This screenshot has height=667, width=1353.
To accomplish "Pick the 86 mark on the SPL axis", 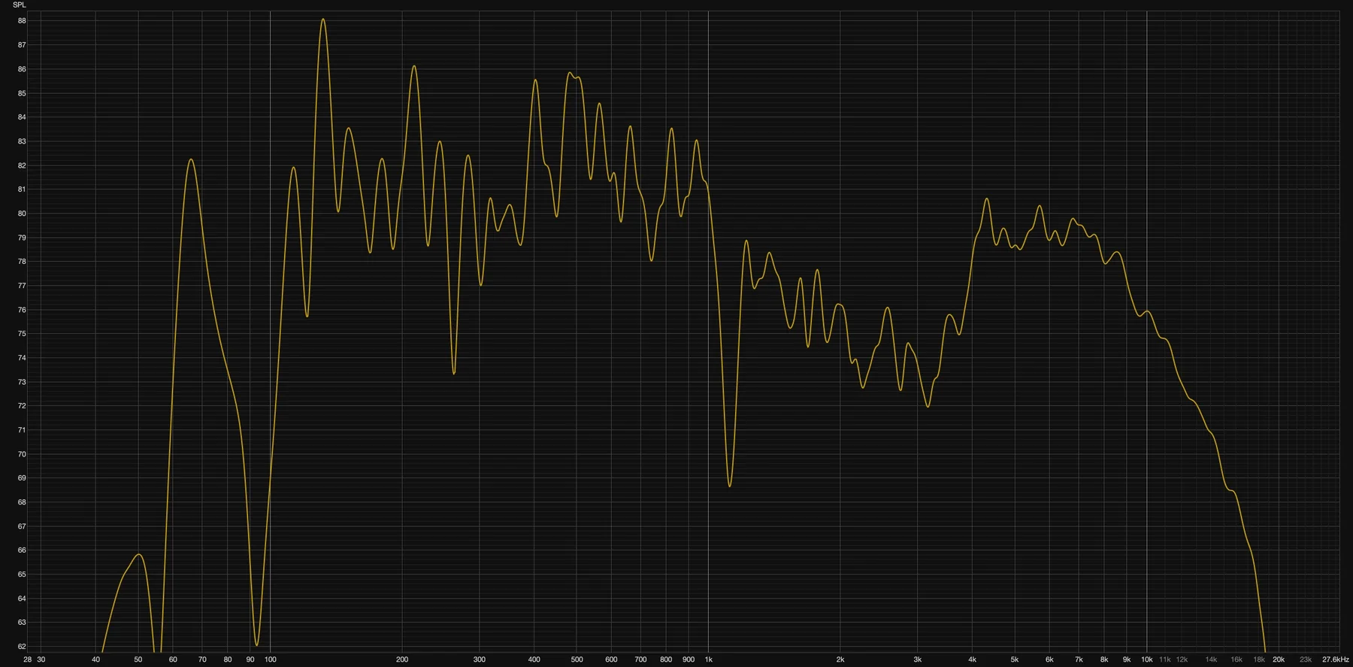I will pyautogui.click(x=22, y=69).
